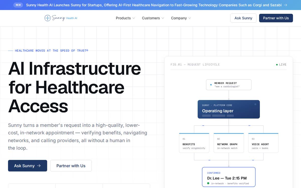Open the Company menu
The image size is (301, 188).
pyautogui.click(x=181, y=18)
